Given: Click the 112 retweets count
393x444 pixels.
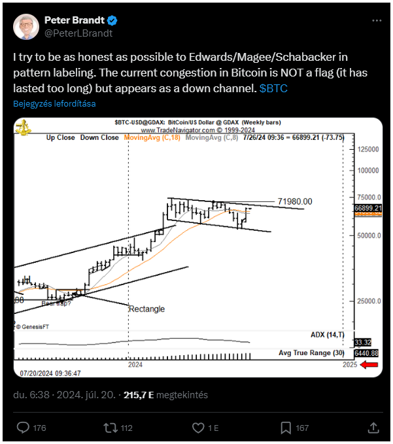Looking at the screenshot, I should (x=127, y=428).
